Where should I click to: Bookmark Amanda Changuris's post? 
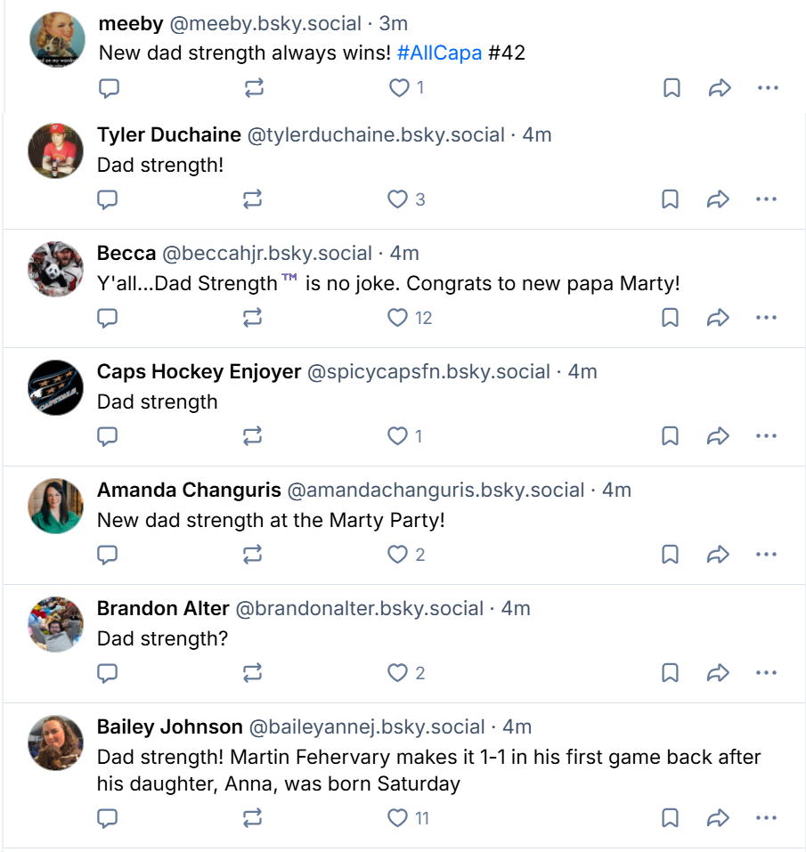(671, 555)
